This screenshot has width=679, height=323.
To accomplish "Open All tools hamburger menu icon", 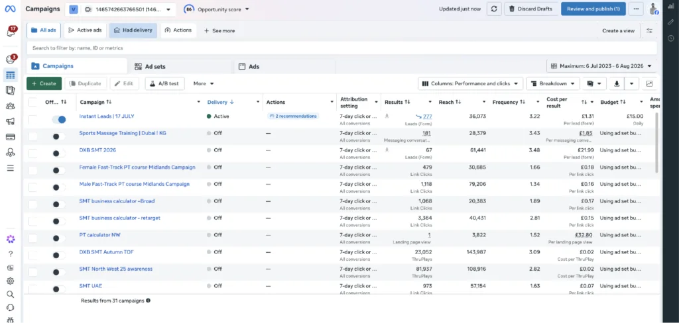I will point(11,167).
